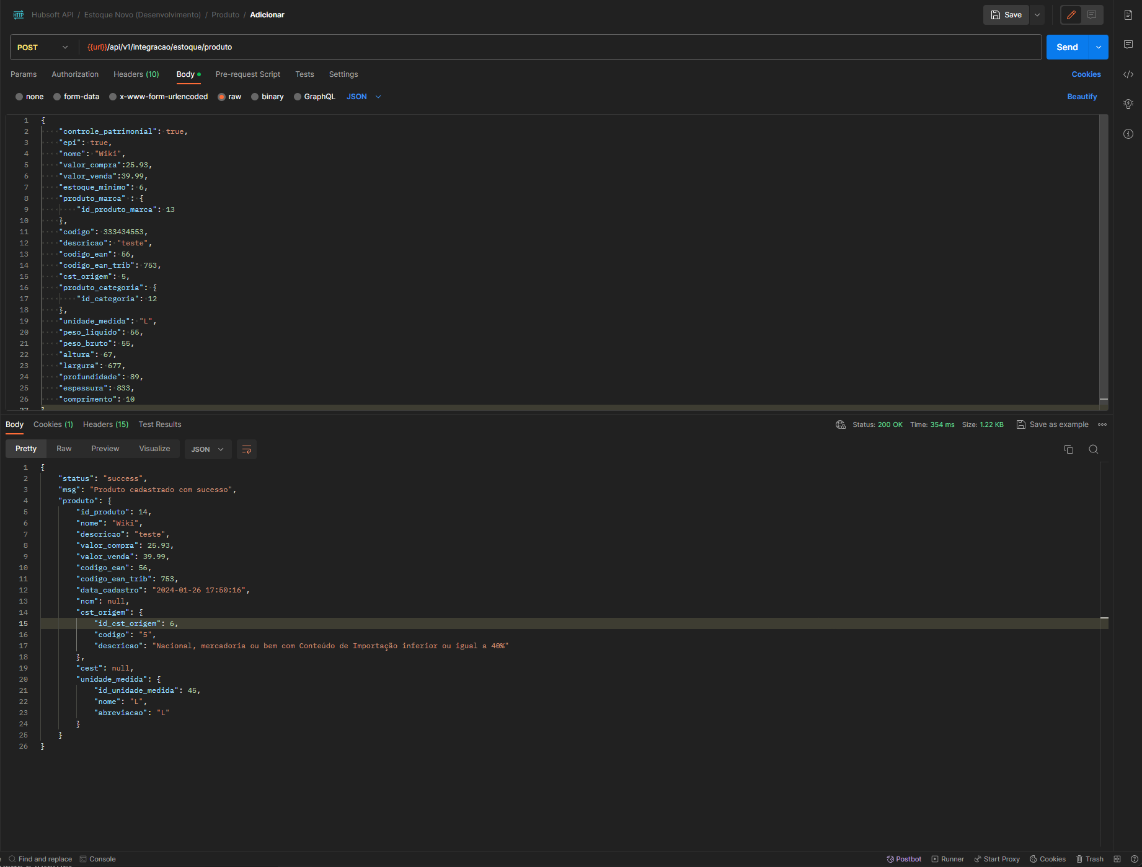1142x867 pixels.
Task: Click the comment mode icon beside the pencil
Action: 1092,15
